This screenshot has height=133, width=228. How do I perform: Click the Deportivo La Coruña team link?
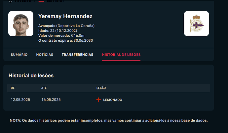pyautogui.click(x=75, y=25)
